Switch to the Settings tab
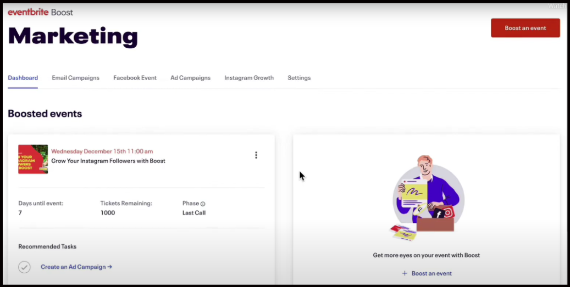This screenshot has height=287, width=570. click(299, 78)
